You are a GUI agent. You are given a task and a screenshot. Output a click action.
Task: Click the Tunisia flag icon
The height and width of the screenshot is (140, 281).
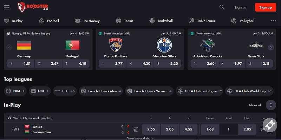click(27, 127)
